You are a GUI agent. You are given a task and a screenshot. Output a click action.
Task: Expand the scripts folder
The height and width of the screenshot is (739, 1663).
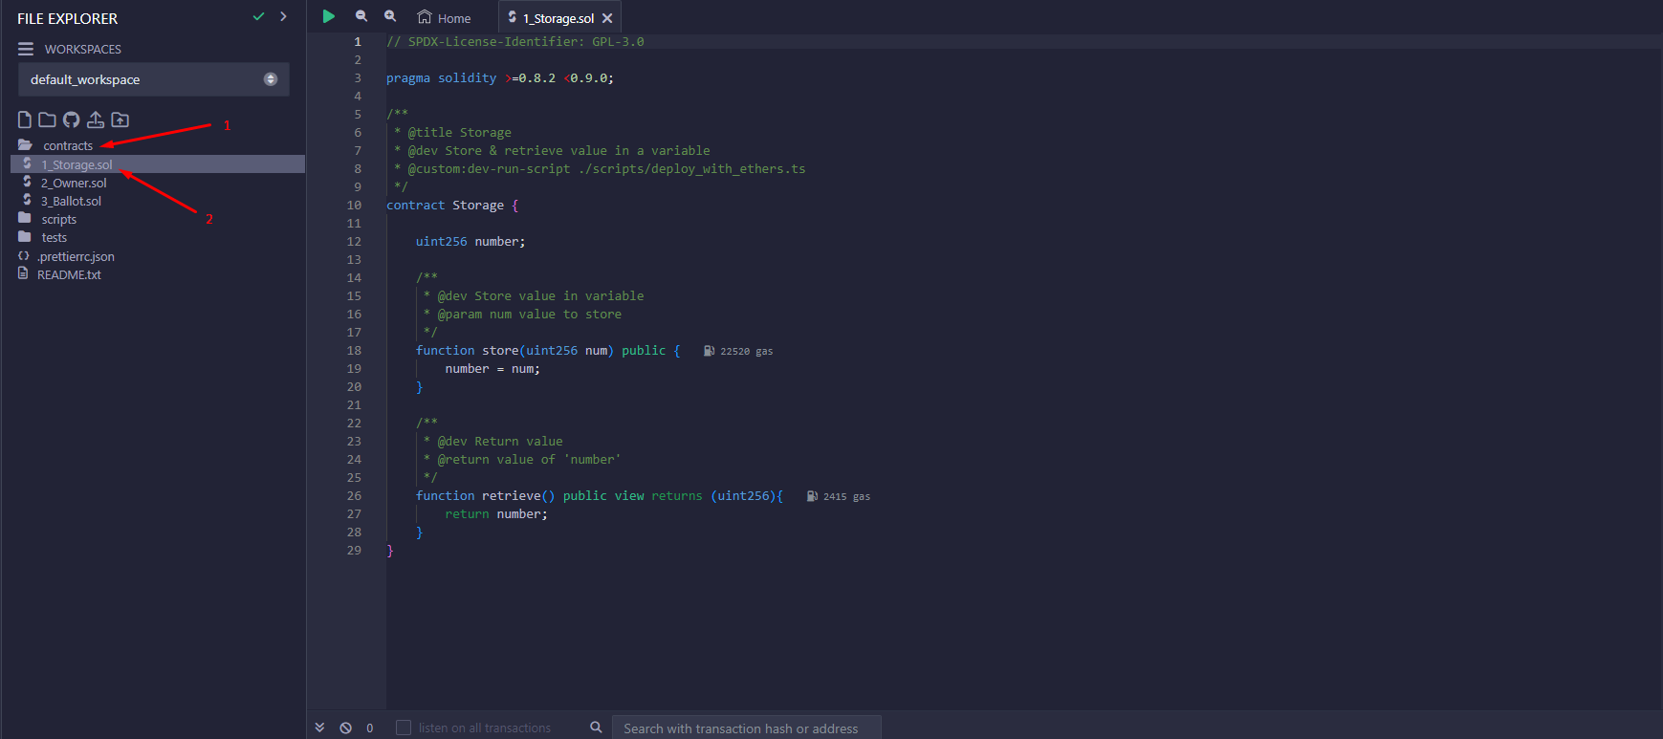point(58,219)
